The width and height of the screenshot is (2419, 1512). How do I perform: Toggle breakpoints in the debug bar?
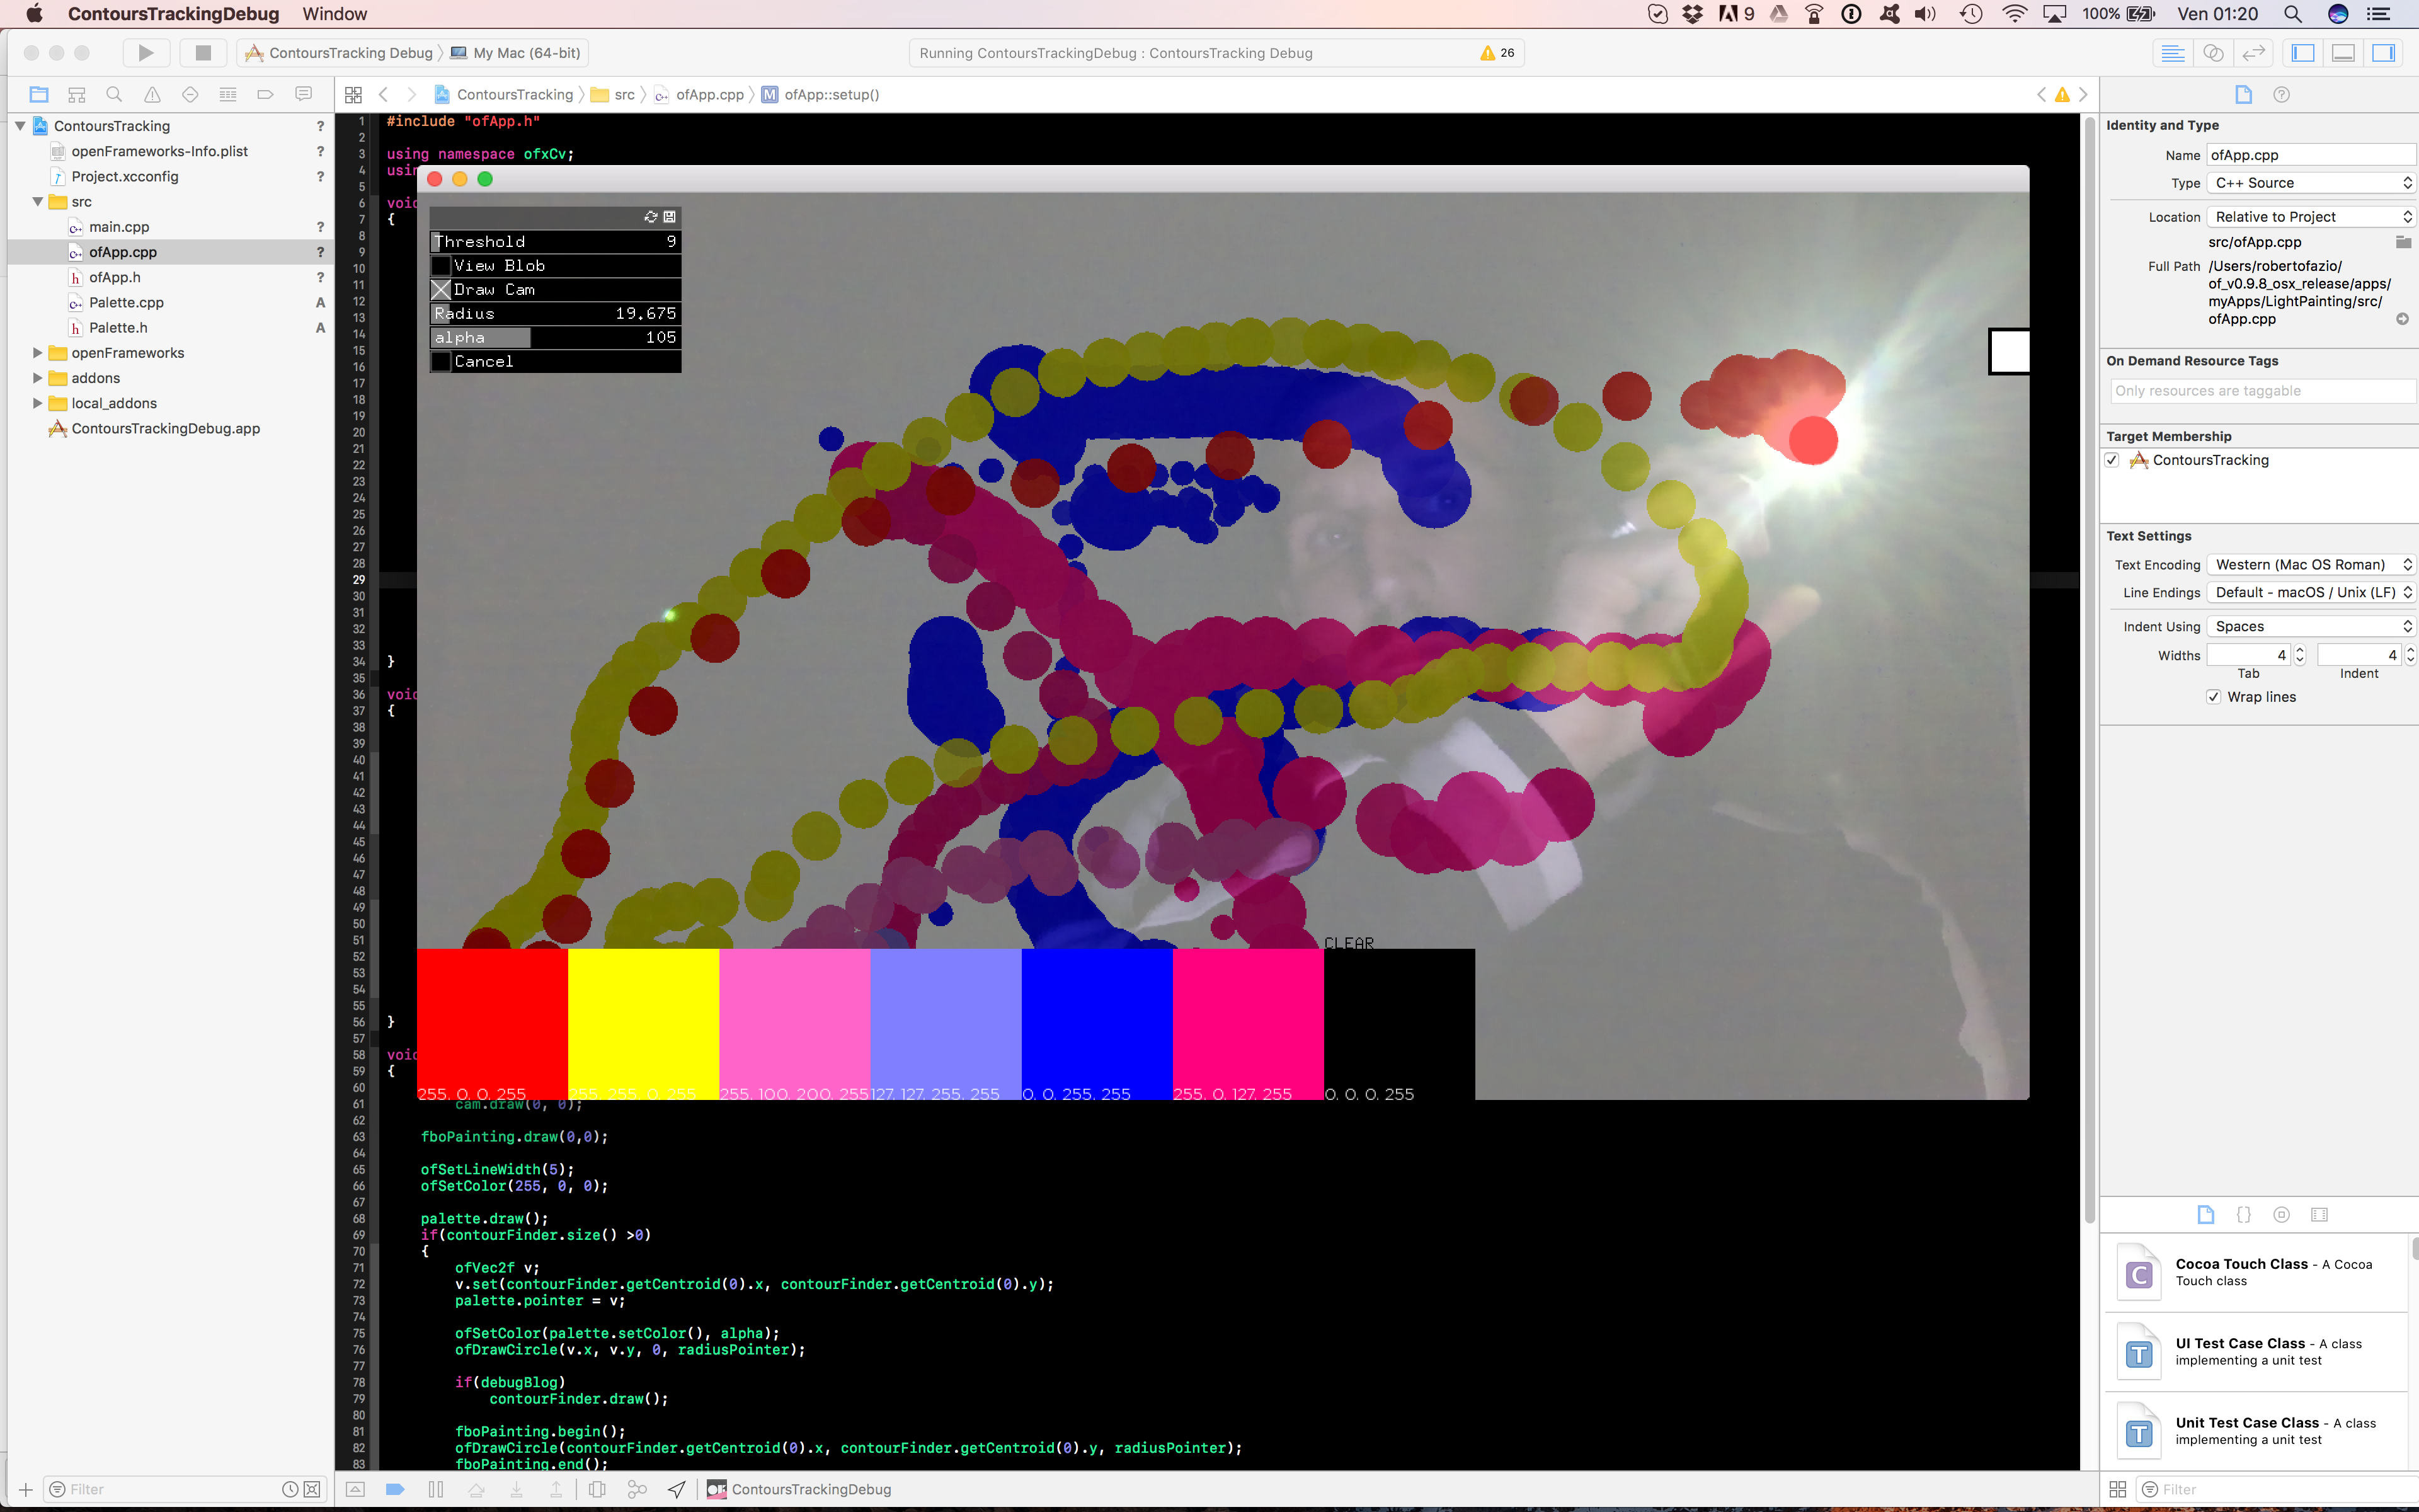coord(395,1489)
